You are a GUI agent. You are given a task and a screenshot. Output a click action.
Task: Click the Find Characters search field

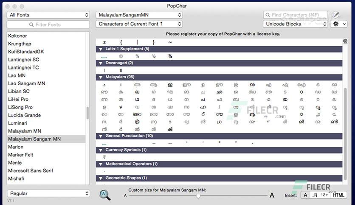(x=296, y=15)
